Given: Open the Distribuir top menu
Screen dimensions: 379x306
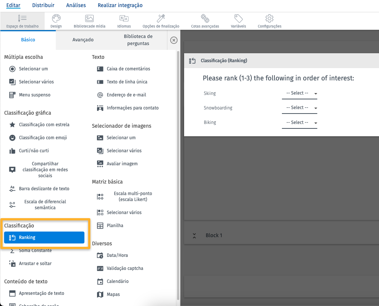Looking at the screenshot, I should click(43, 5).
